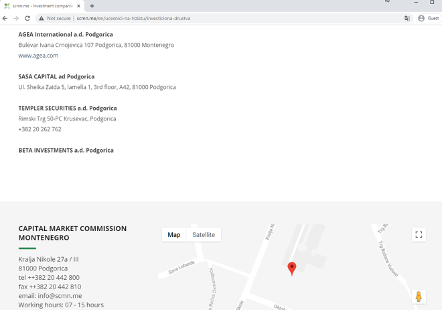The height and width of the screenshot is (310, 442).
Task: Click the red map location pin
Action: pos(292,268)
